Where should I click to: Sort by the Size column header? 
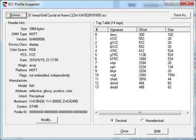pos(178,30)
